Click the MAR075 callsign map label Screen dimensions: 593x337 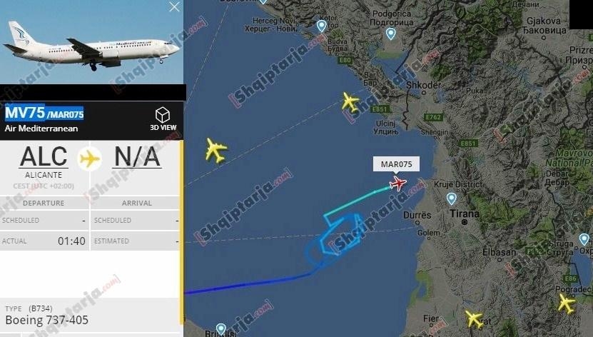pyautogui.click(x=396, y=164)
